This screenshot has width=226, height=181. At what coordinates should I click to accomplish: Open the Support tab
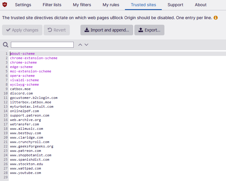(175, 5)
